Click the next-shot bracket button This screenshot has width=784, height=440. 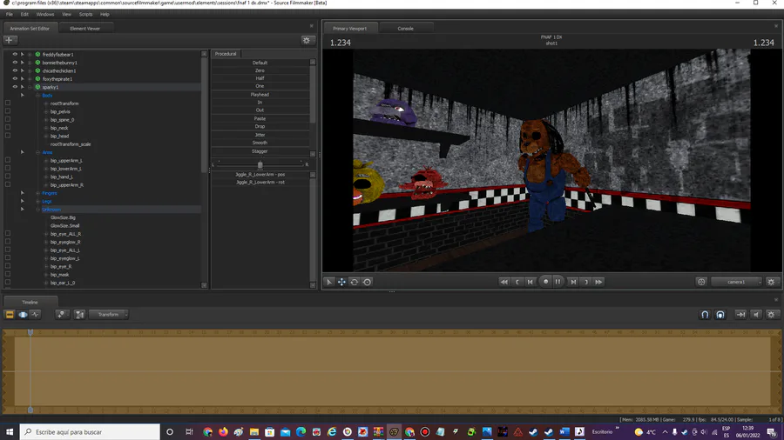(586, 282)
